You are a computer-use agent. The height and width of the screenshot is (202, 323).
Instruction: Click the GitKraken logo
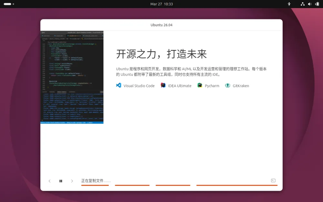(227, 85)
